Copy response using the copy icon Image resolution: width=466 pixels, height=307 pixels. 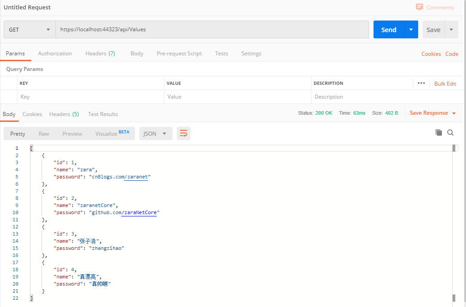click(438, 133)
